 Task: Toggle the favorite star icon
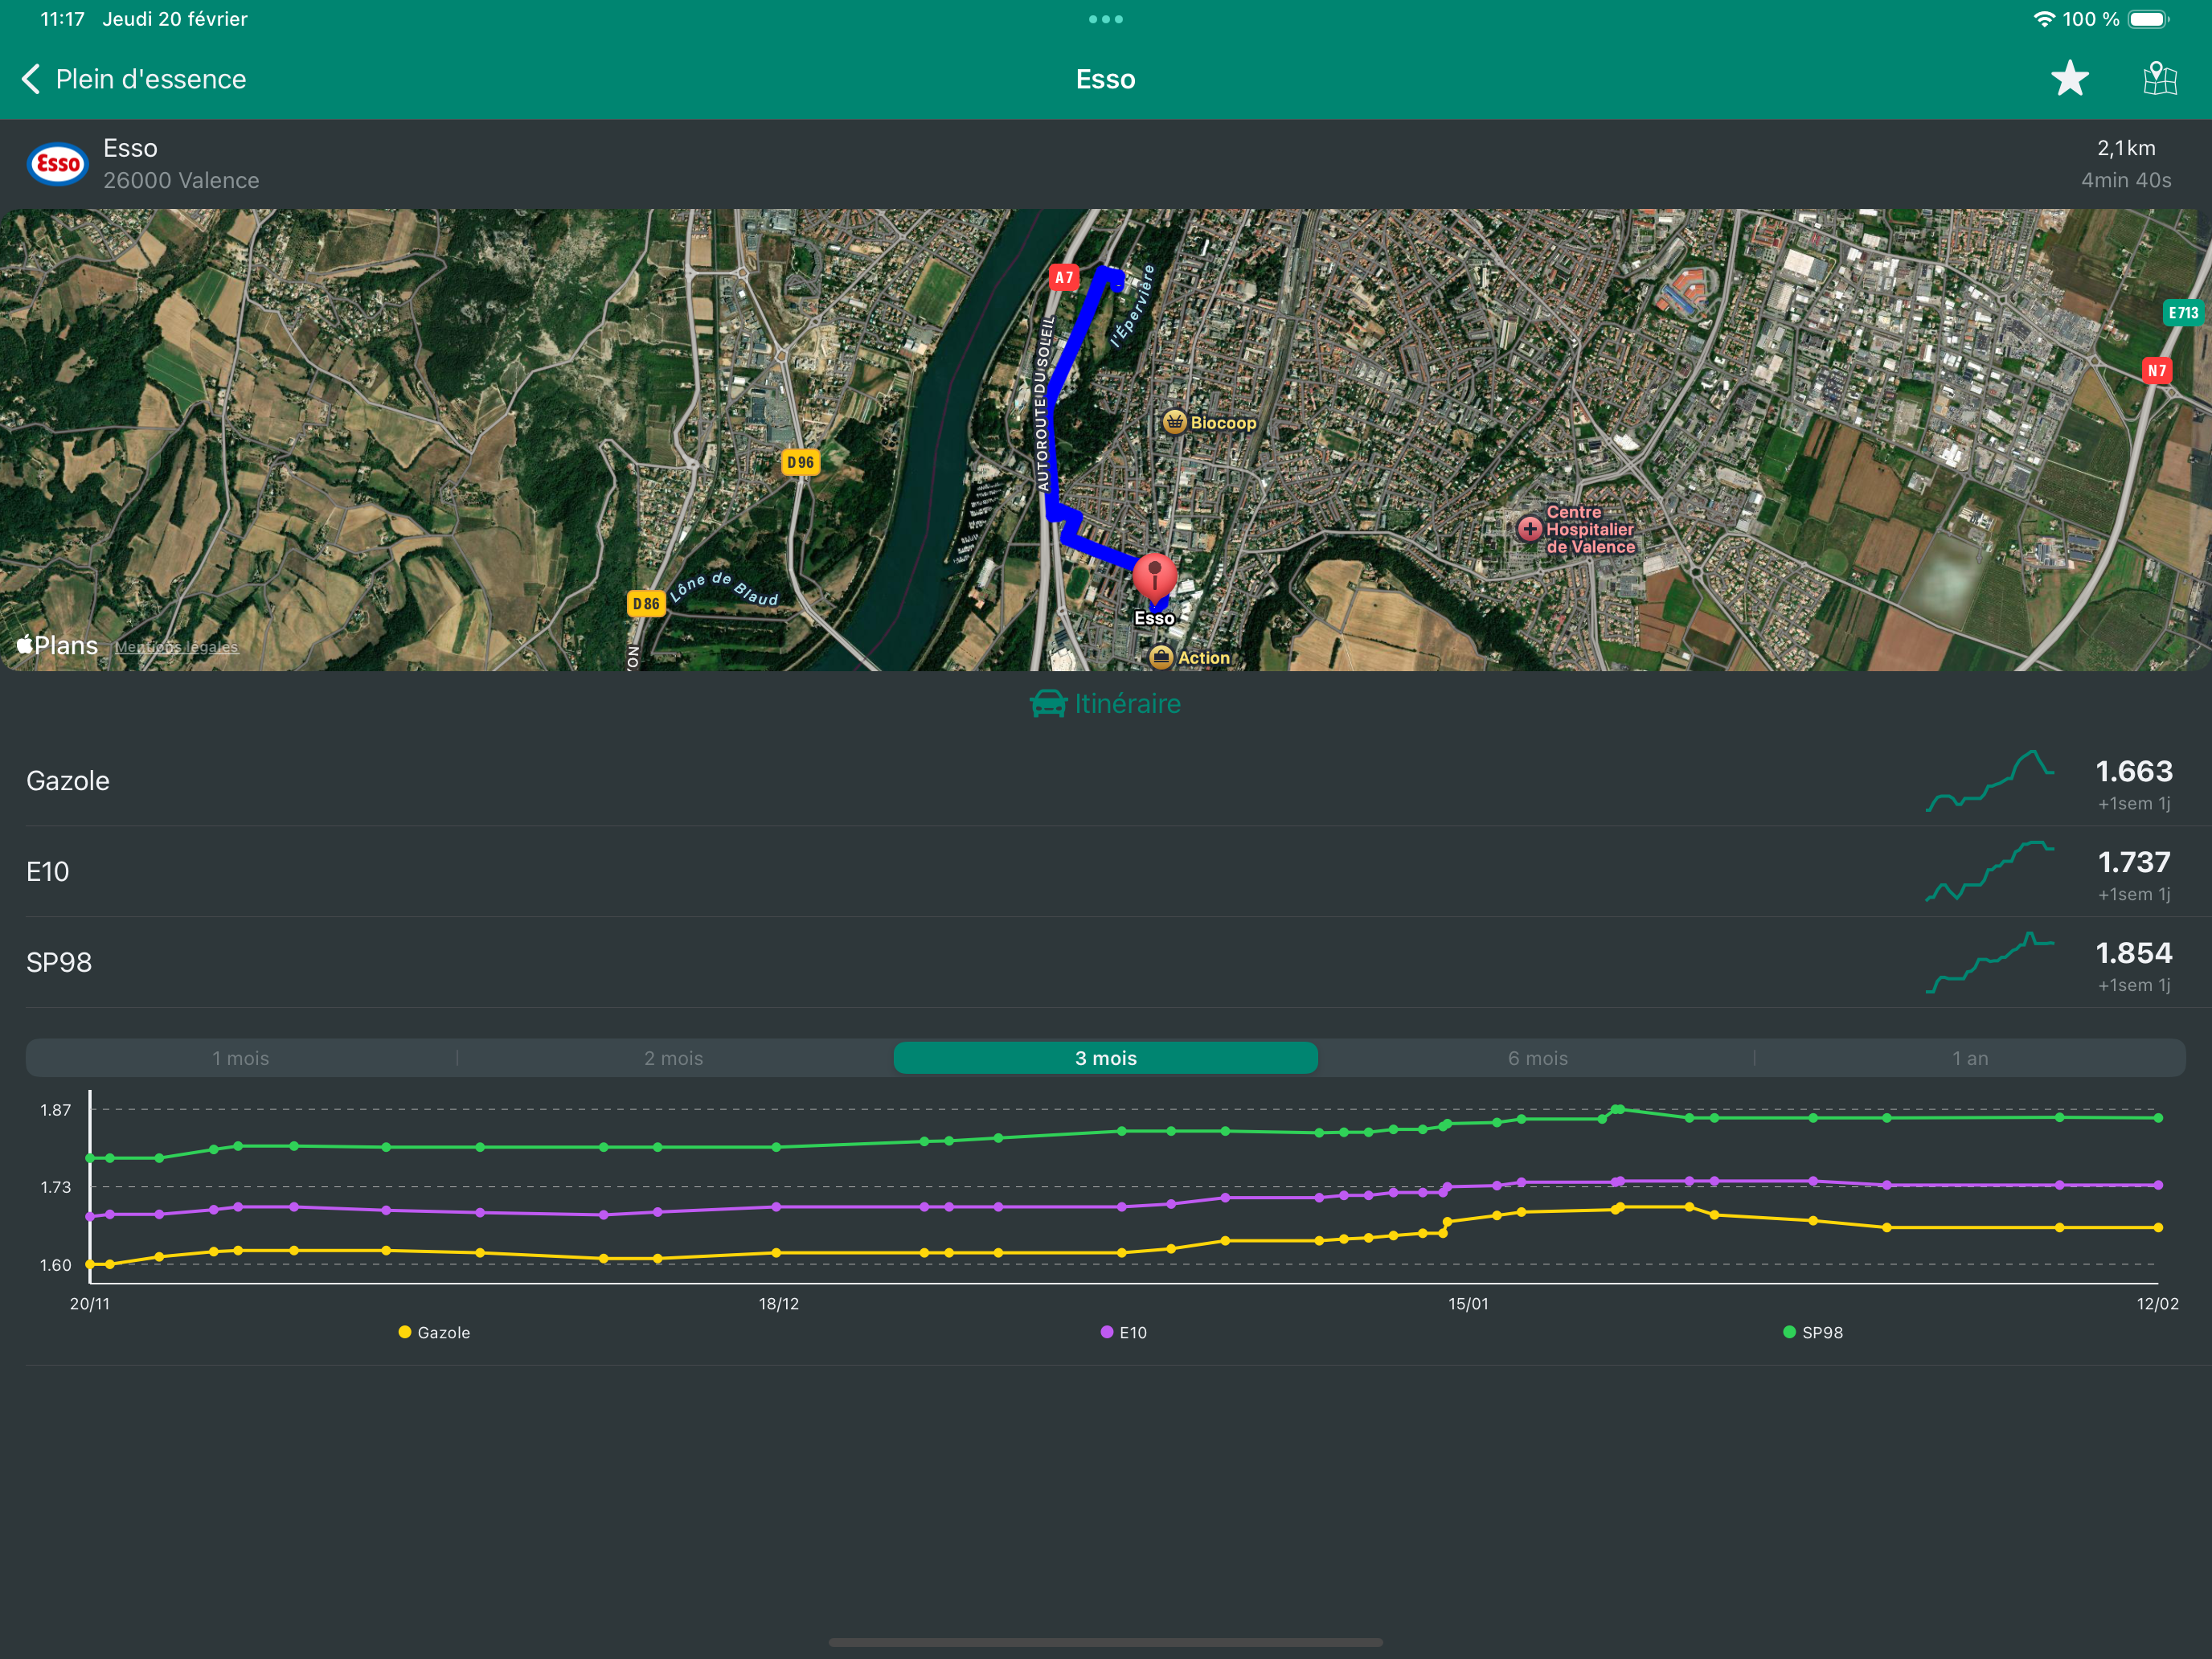click(x=2069, y=79)
